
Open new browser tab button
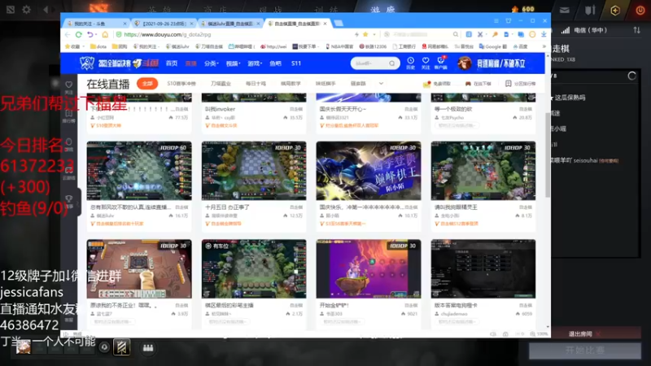[x=339, y=24]
